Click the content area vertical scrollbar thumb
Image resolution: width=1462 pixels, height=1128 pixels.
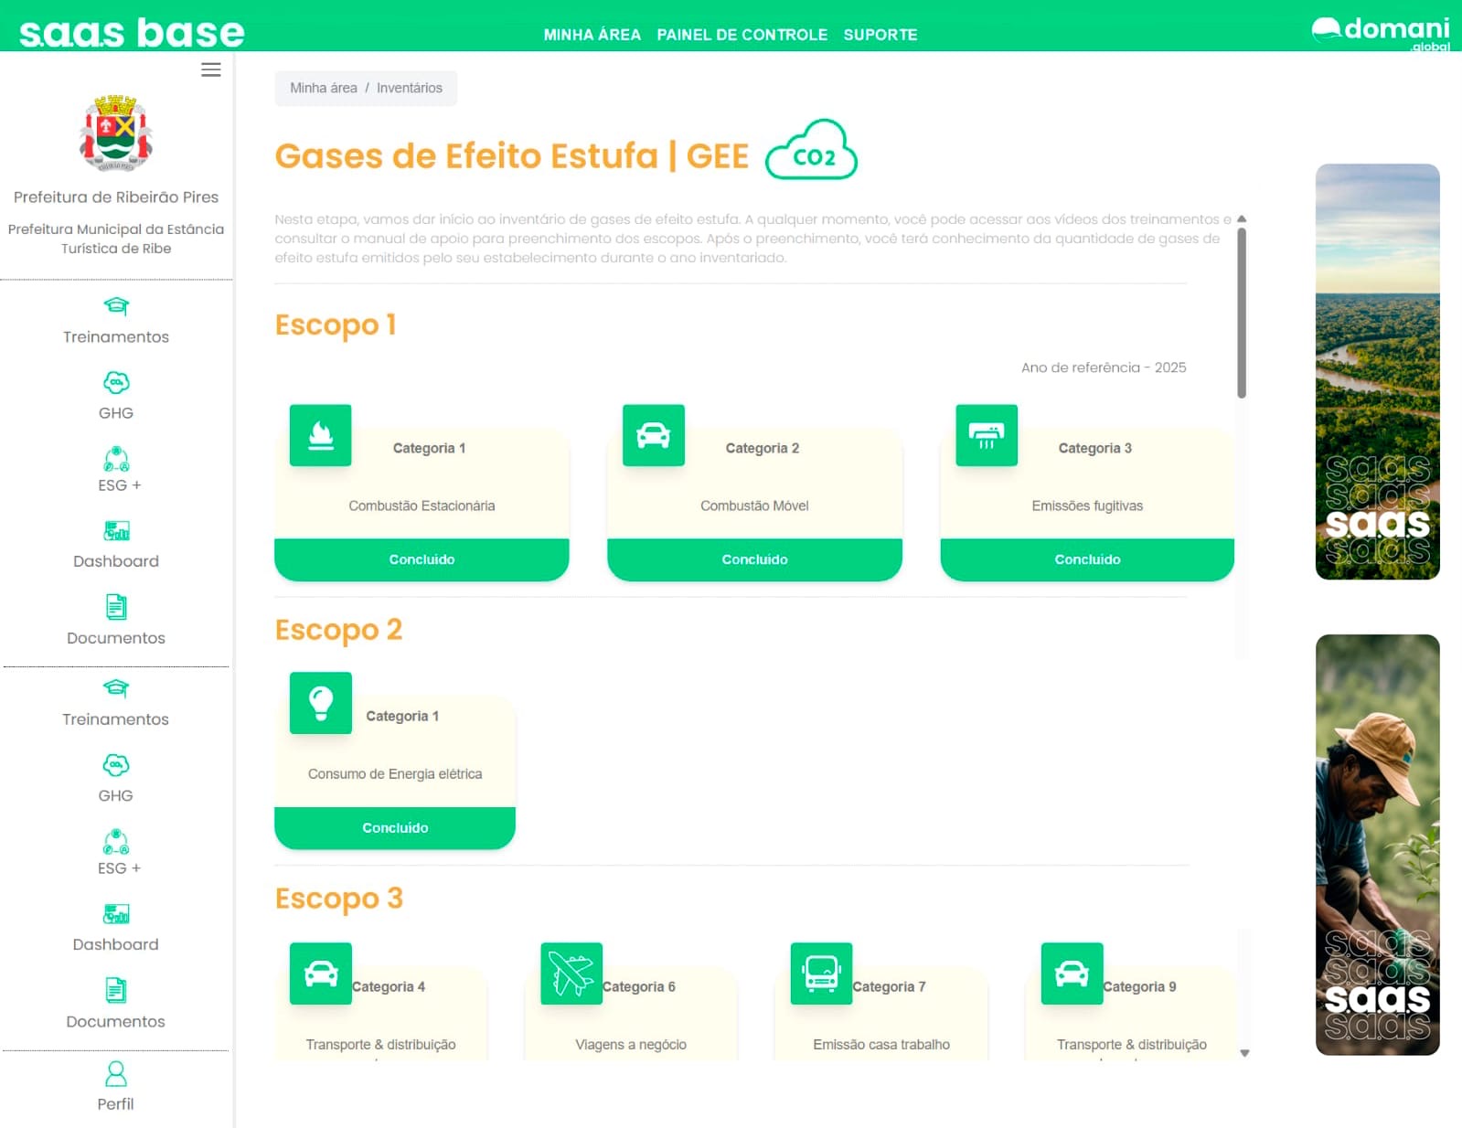(1242, 311)
